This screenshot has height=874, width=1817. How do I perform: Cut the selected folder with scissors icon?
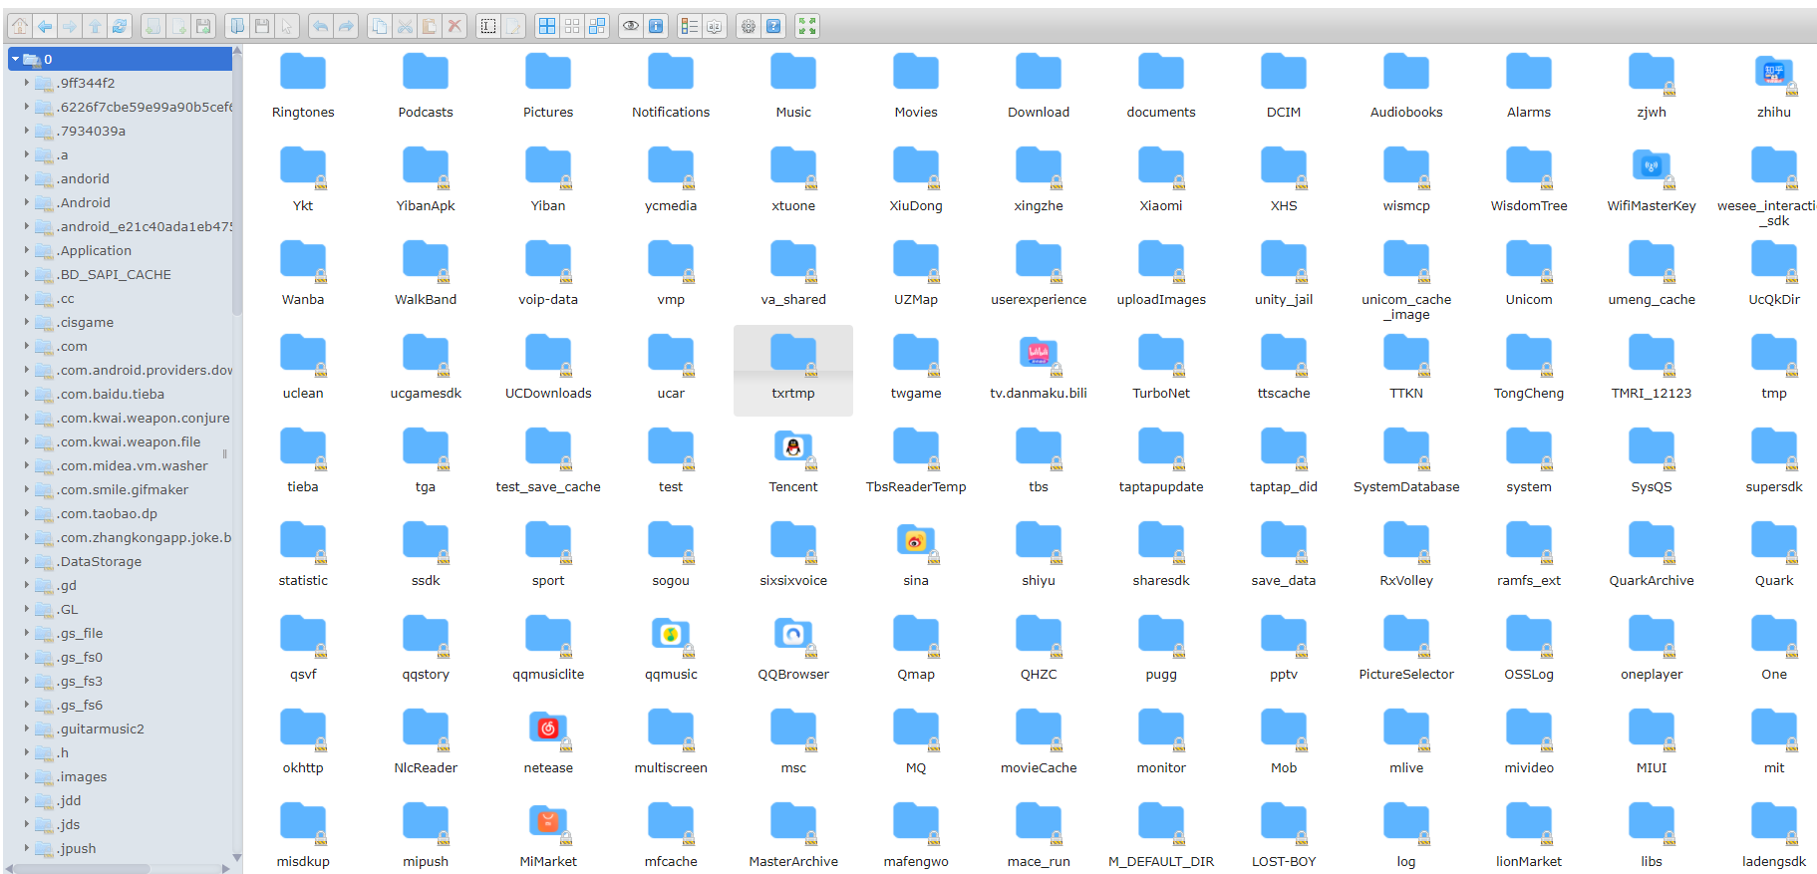tap(404, 26)
